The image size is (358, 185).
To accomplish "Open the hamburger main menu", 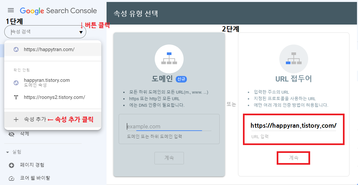I will click(11, 10).
